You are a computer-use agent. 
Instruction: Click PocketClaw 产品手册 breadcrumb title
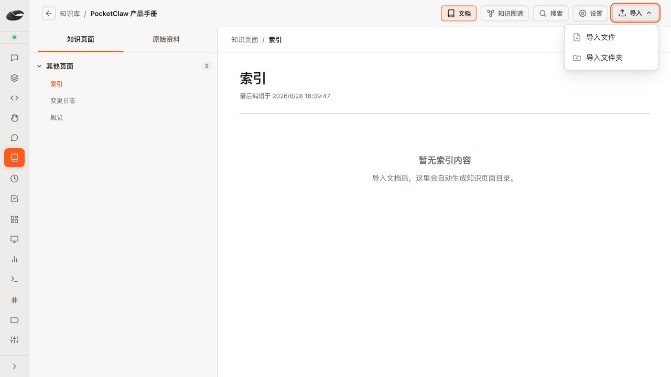[x=124, y=14]
